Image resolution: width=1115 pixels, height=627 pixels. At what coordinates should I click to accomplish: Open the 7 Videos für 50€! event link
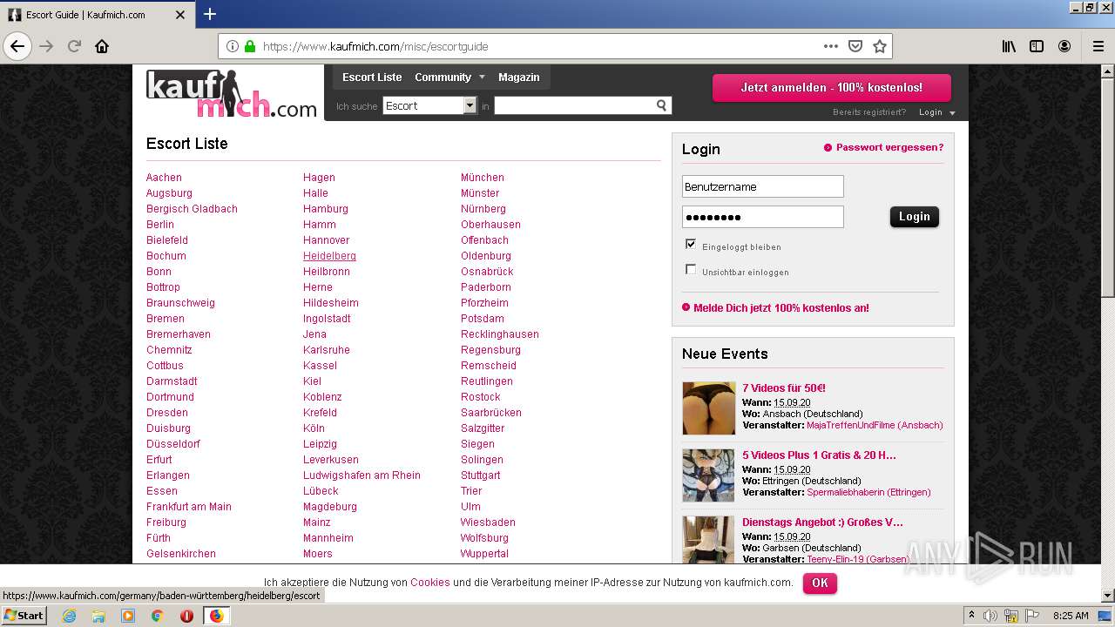[x=784, y=388]
